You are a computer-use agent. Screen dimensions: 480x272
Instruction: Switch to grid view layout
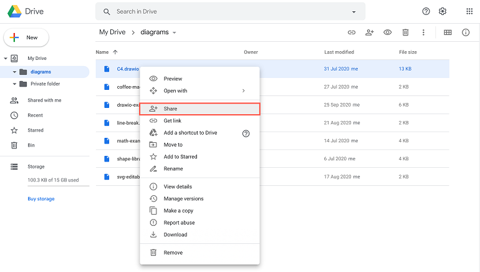pyautogui.click(x=448, y=32)
